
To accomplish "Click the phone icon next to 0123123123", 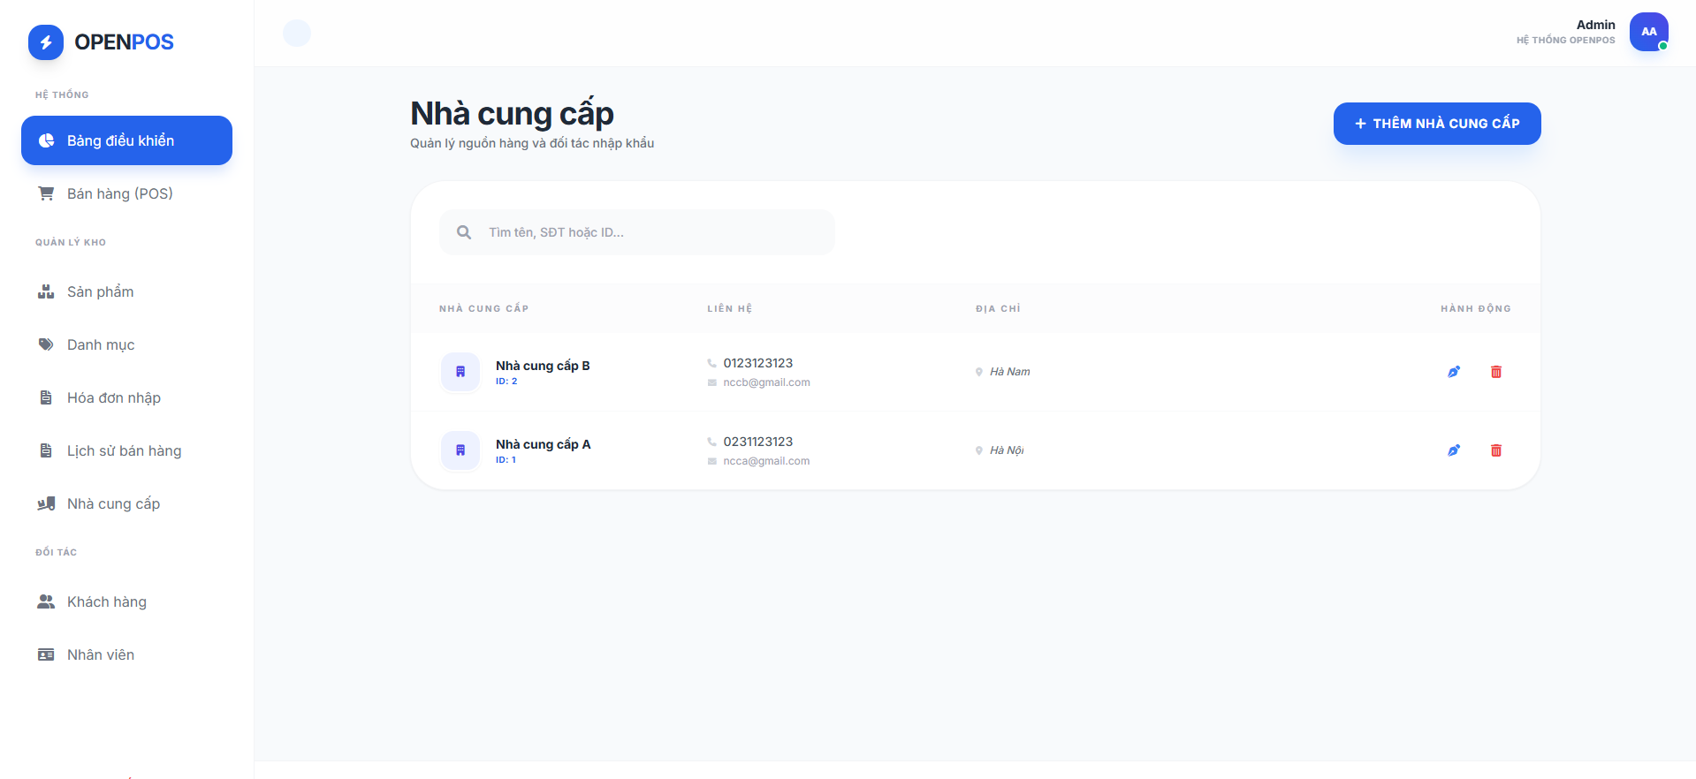I will (711, 363).
